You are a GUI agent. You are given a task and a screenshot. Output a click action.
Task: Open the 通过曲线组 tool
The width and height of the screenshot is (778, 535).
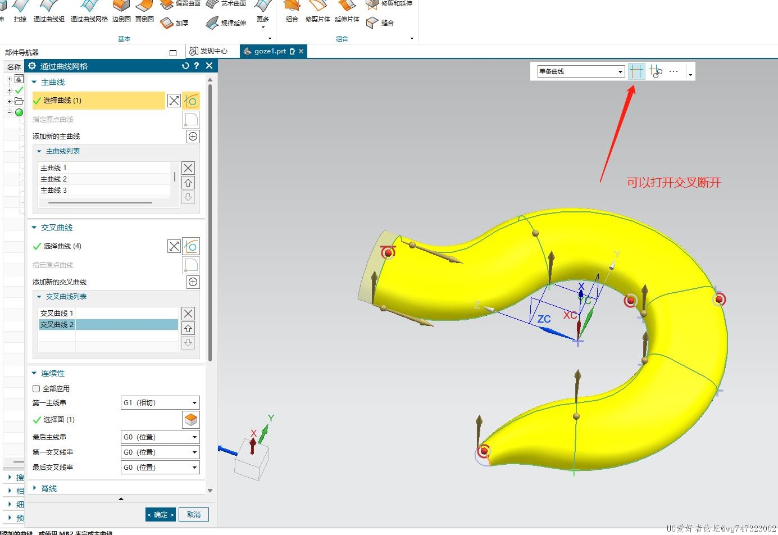pos(49,12)
